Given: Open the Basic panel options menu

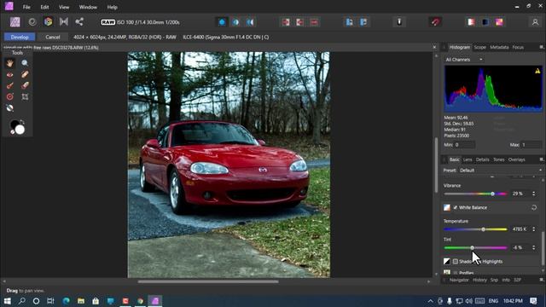Looking at the screenshot, I should coord(541,159).
